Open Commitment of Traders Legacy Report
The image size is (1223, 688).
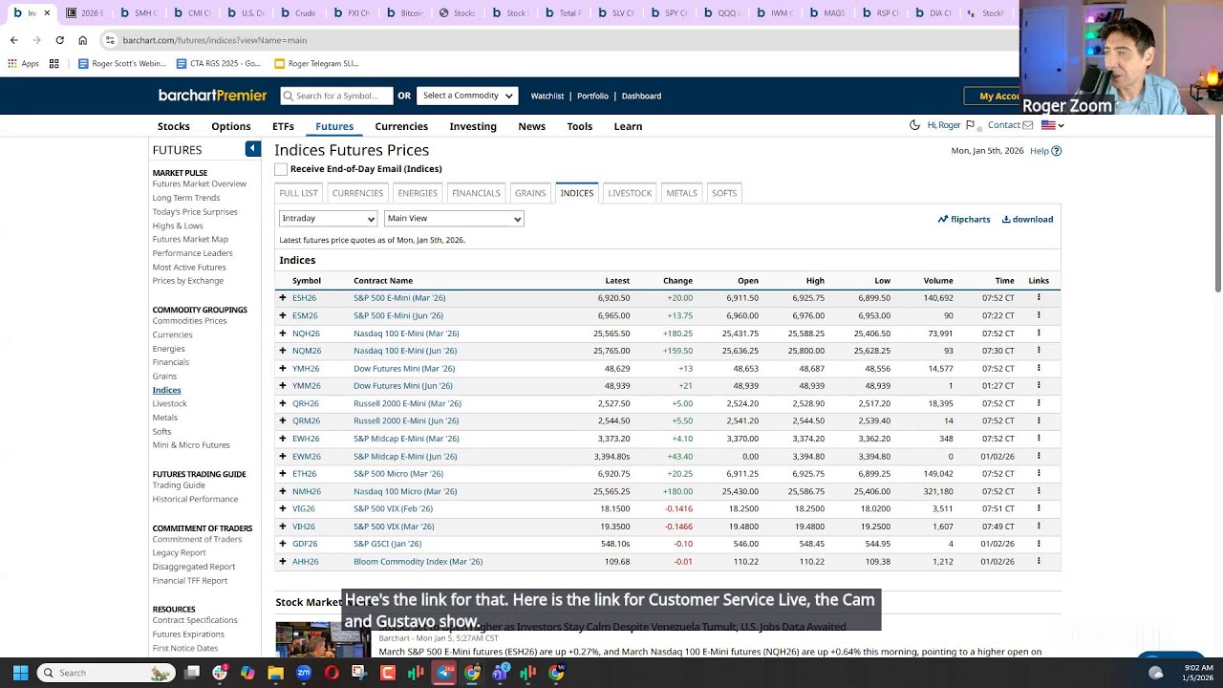[x=179, y=552]
